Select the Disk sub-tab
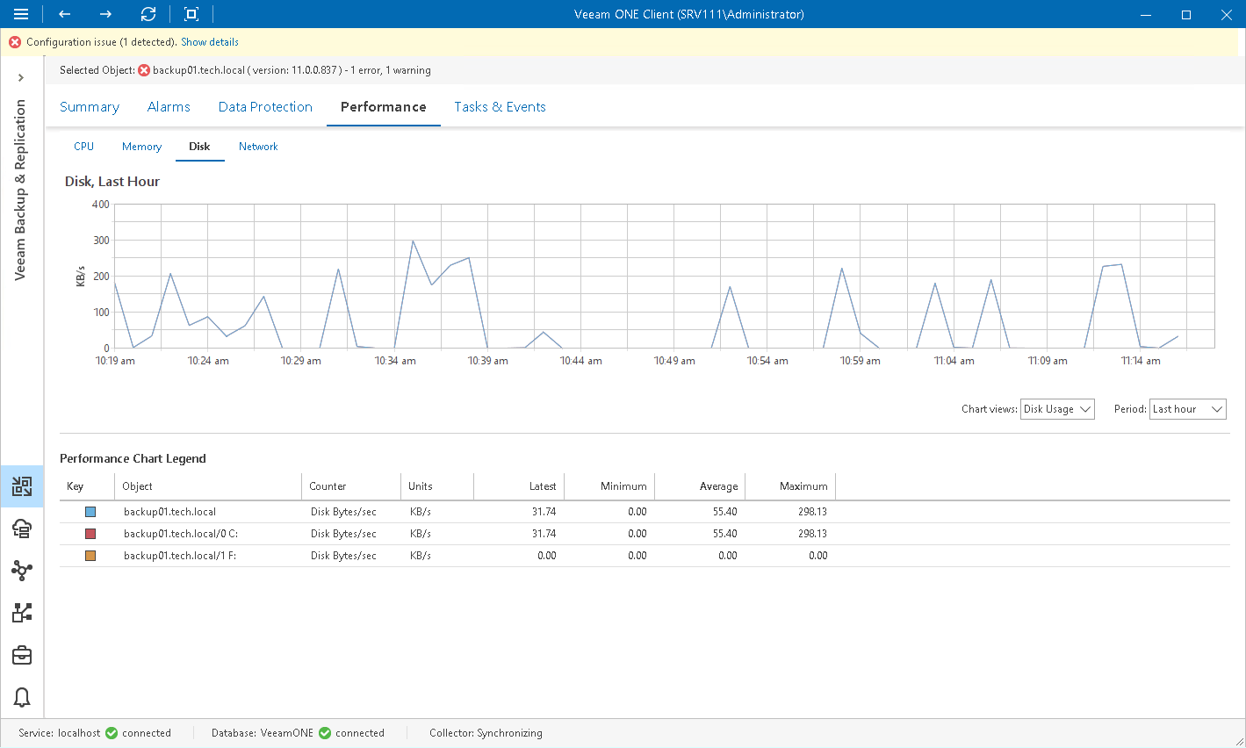The height and width of the screenshot is (748, 1246). 199,147
